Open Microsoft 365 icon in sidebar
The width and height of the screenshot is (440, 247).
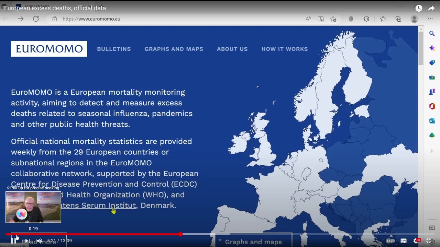tap(432, 106)
